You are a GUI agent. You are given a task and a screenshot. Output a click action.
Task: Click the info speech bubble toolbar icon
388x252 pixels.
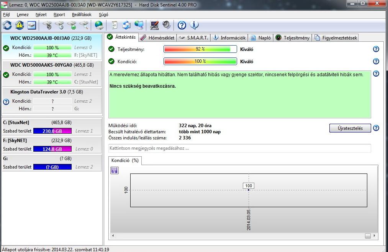tap(194, 25)
